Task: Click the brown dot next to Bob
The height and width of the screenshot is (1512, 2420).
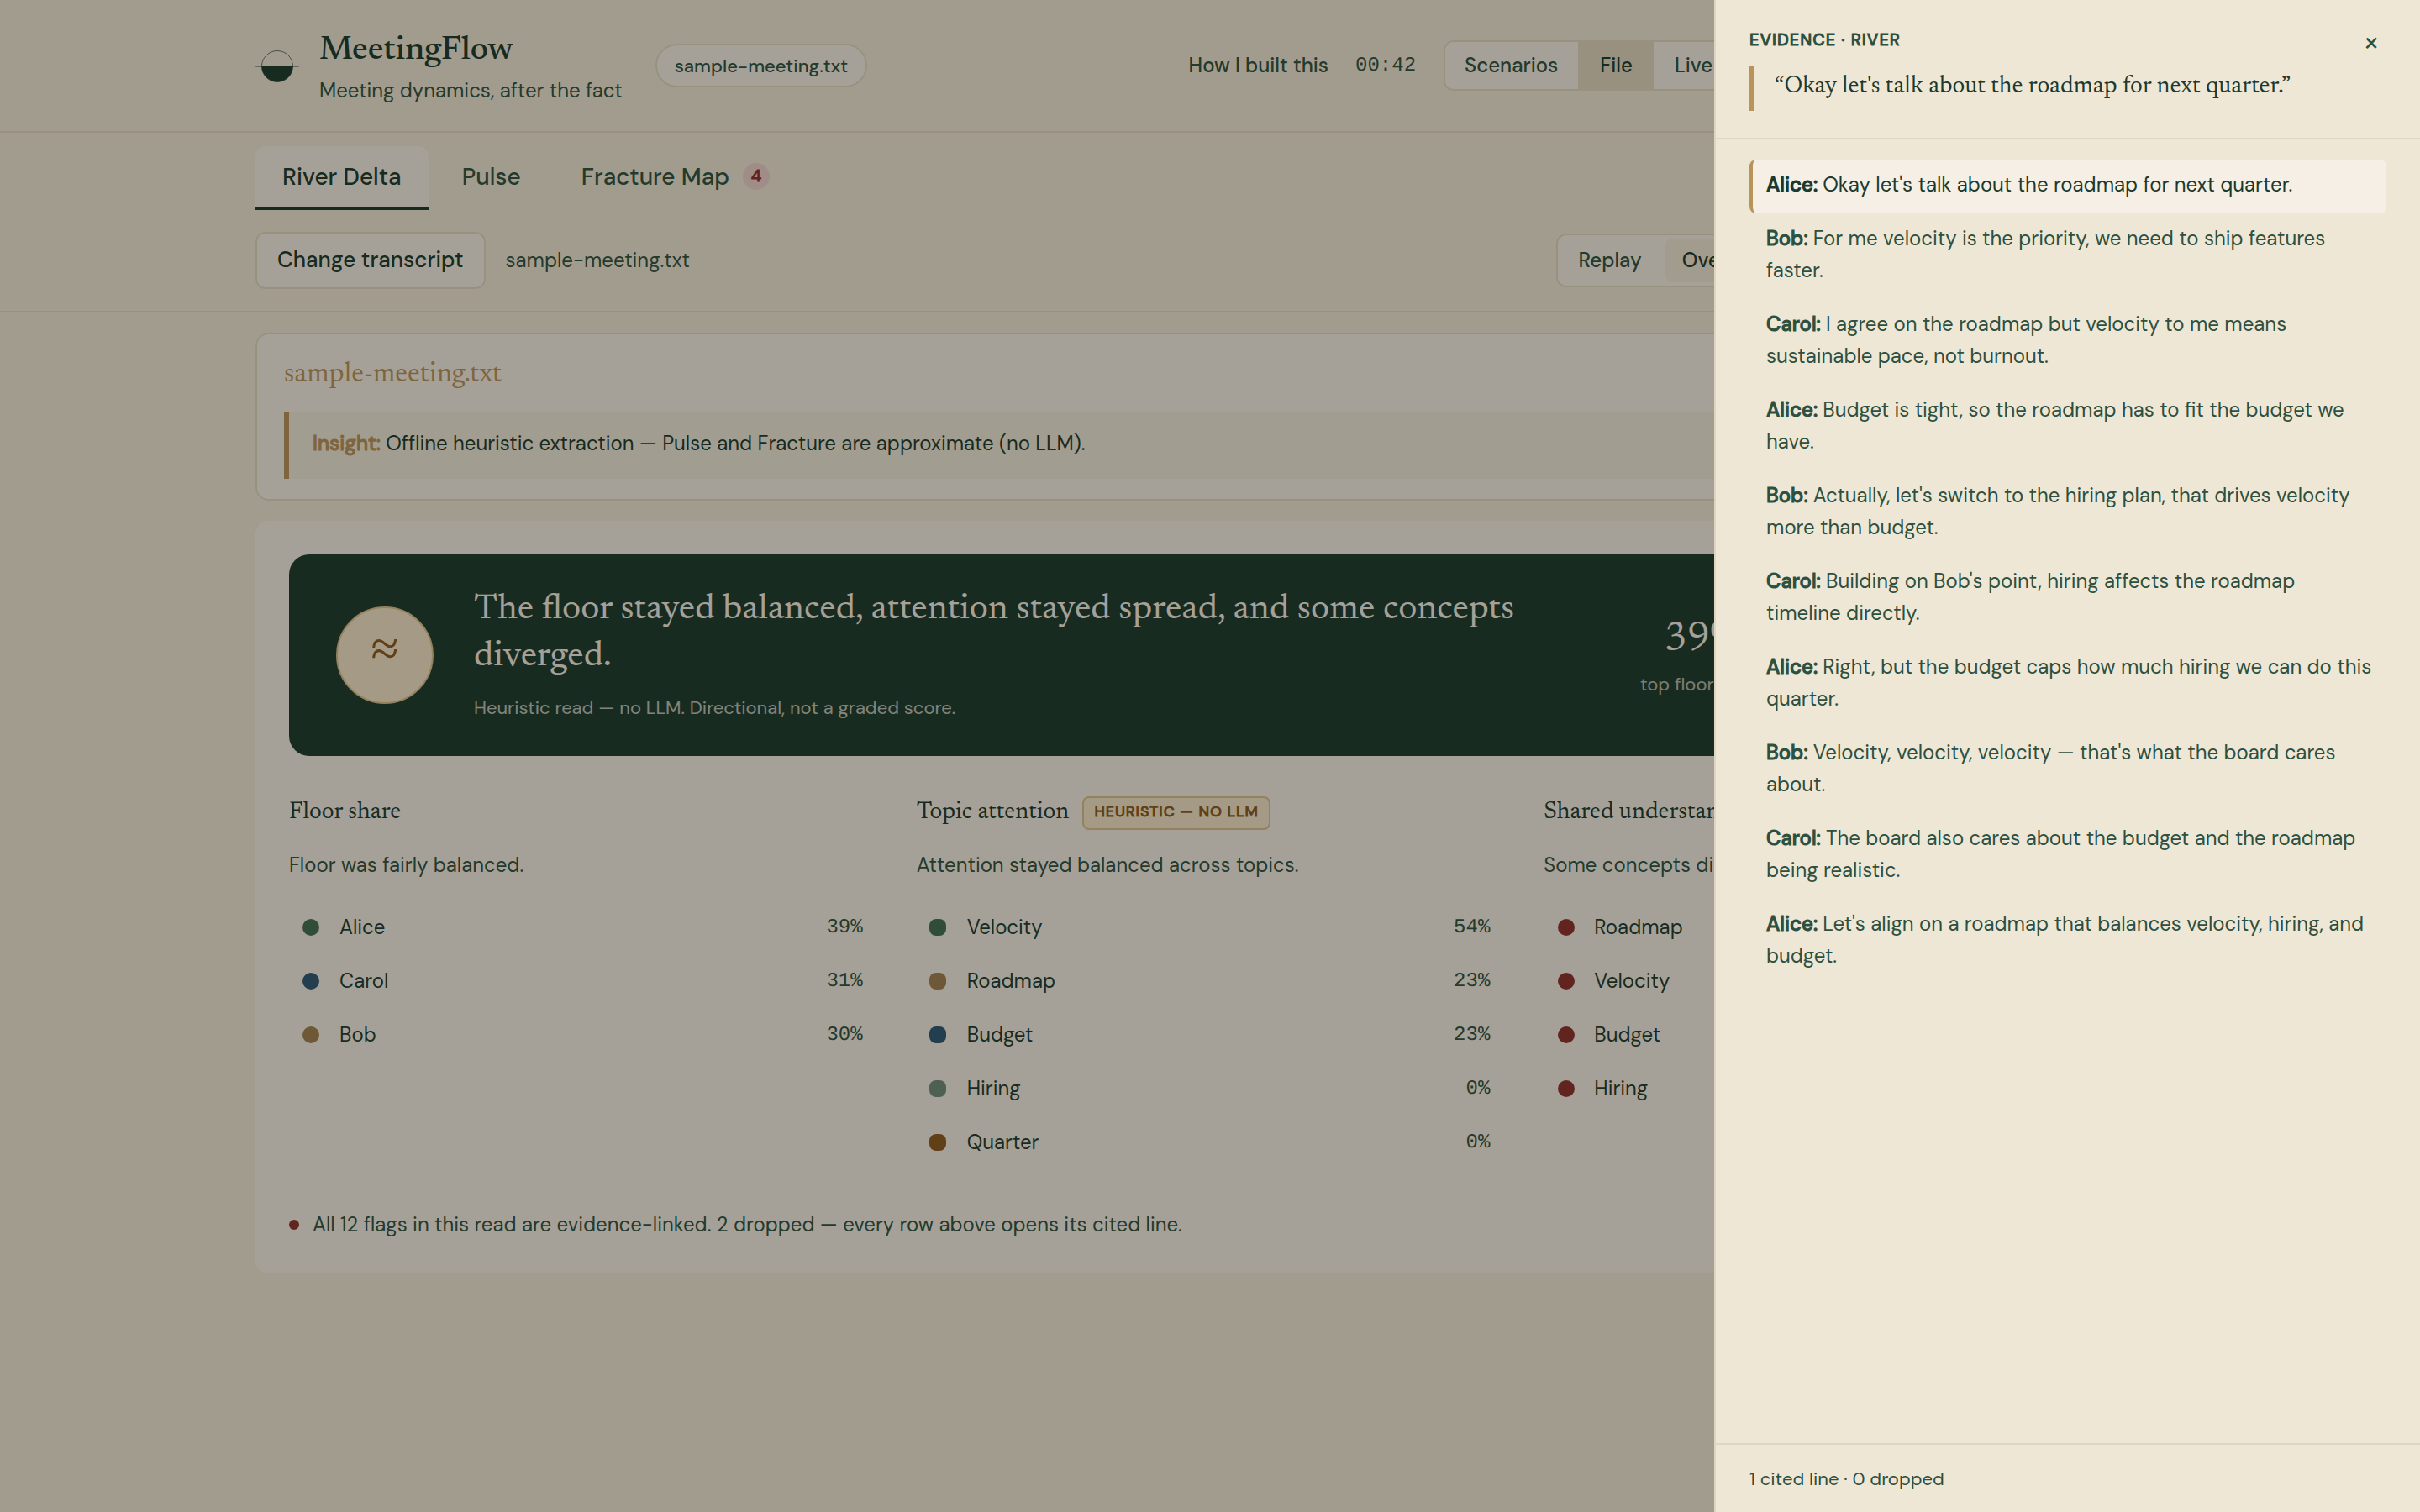Action: tap(311, 1035)
